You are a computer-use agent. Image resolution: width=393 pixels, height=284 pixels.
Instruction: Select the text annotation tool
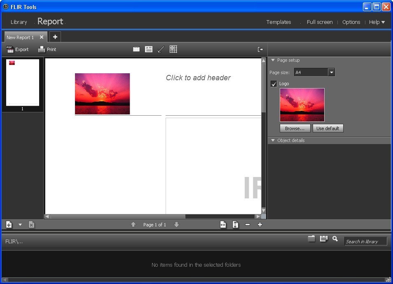(149, 49)
